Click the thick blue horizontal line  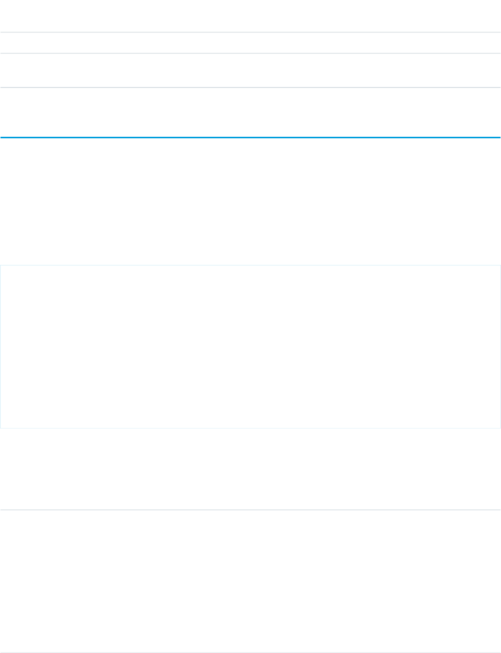pos(250,137)
